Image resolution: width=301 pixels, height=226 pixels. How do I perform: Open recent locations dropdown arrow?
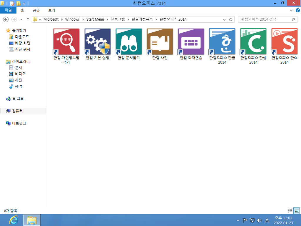tap(21, 19)
